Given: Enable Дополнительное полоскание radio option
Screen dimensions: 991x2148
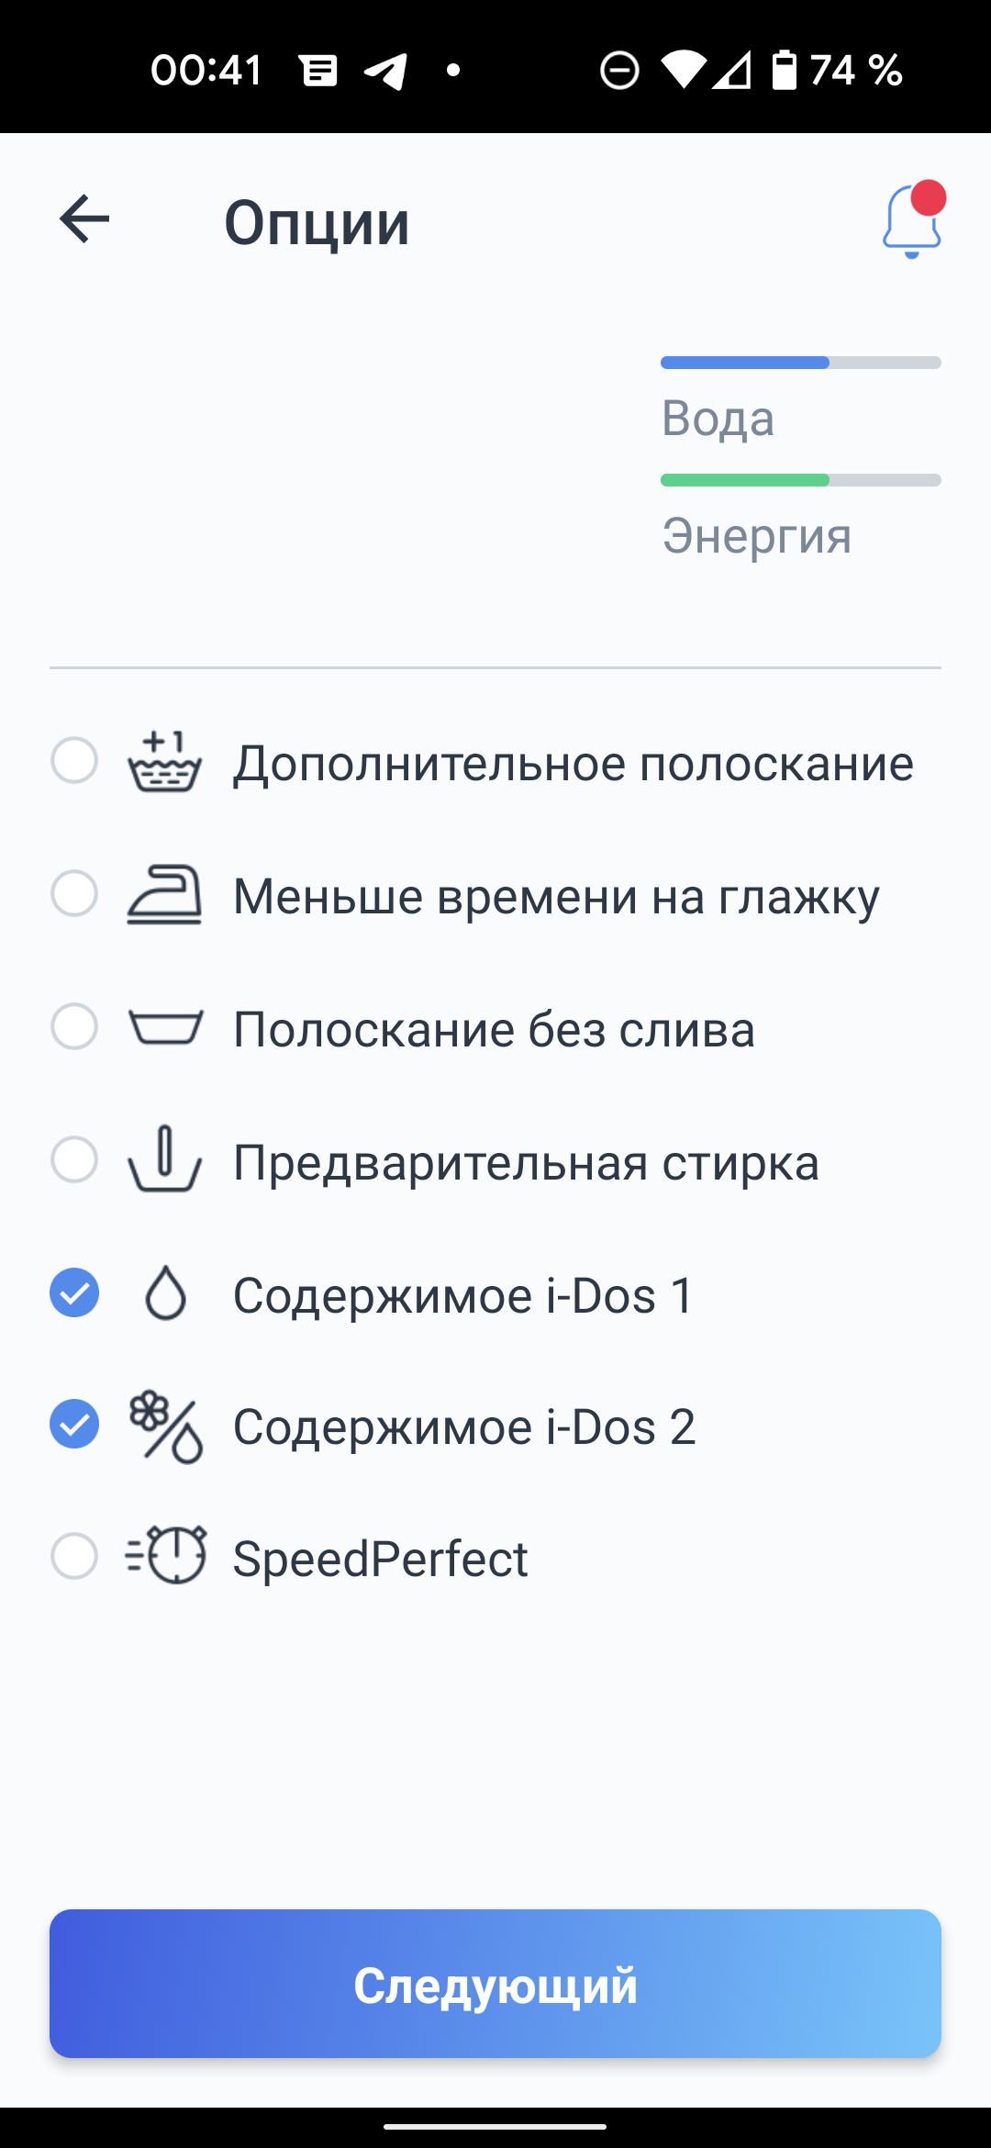Looking at the screenshot, I should coord(74,761).
